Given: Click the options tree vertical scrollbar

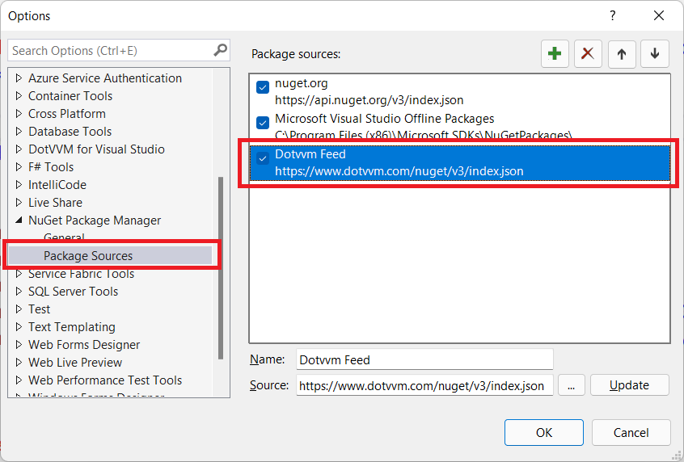Looking at the screenshot, I should tap(221, 268).
